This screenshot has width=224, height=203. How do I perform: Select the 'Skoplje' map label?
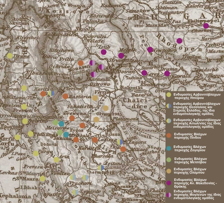(85, 29)
